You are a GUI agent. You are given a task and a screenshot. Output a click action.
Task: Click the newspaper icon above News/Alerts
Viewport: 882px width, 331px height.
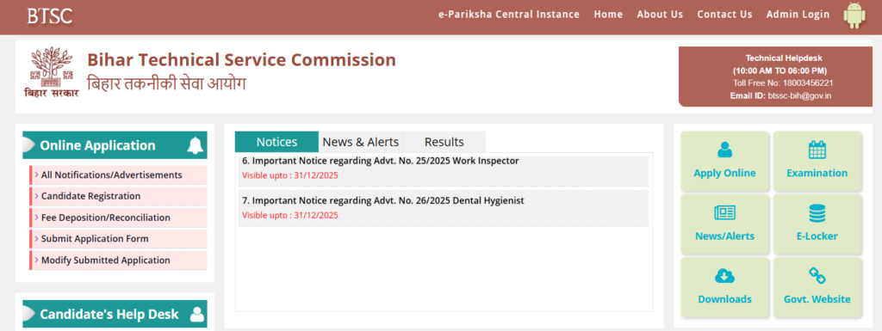coord(724,212)
